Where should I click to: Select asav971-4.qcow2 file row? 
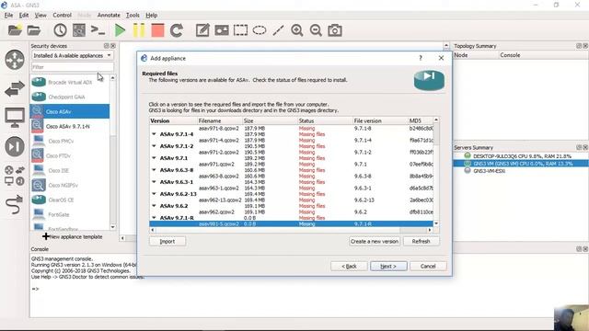(291, 140)
